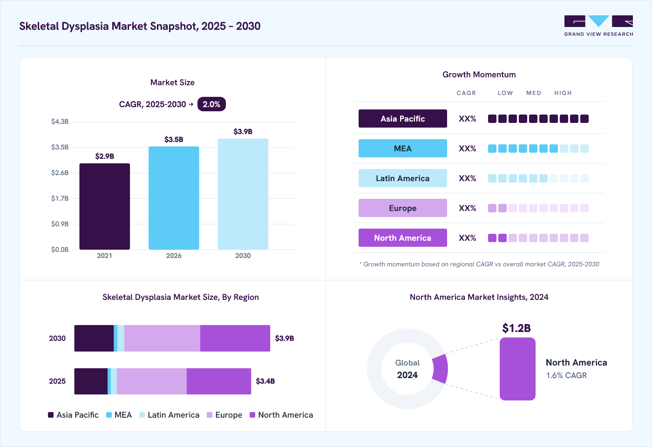Click the Asia Pacific label in Growth Momentum
This screenshot has width=652, height=447.
pos(403,119)
